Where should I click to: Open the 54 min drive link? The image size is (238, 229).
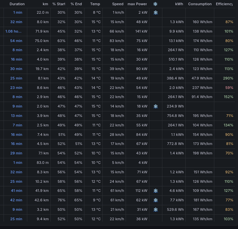click(x=16, y=41)
